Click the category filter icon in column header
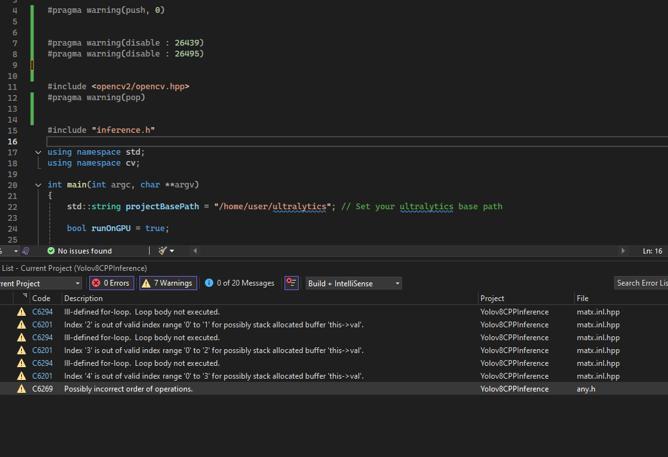 click(x=25, y=296)
